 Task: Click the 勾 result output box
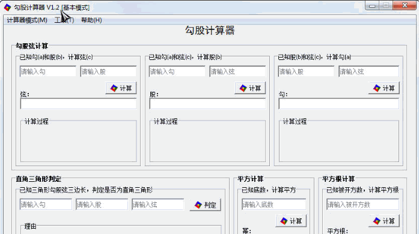pos(339,104)
